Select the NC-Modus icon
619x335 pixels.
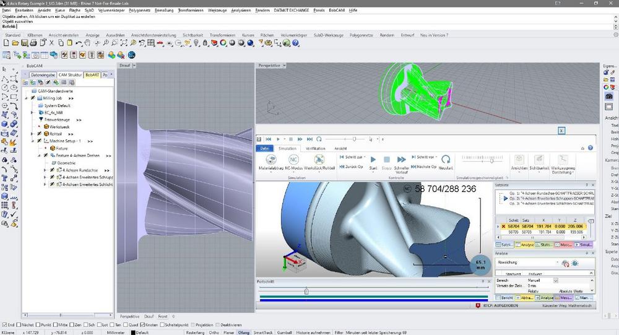[x=295, y=160]
